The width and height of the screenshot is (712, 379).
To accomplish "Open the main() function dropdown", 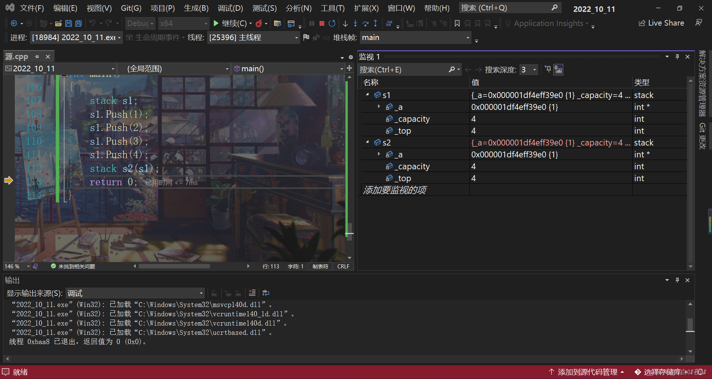I will coord(288,69).
